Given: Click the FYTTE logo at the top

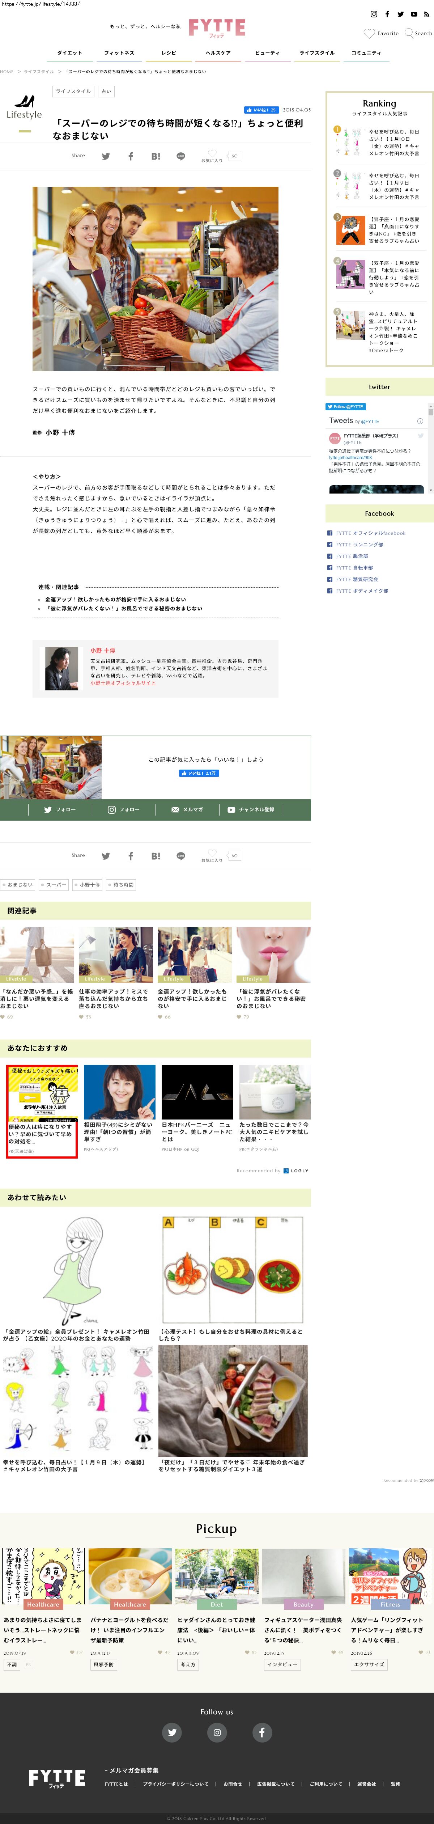Looking at the screenshot, I should coord(217,27).
